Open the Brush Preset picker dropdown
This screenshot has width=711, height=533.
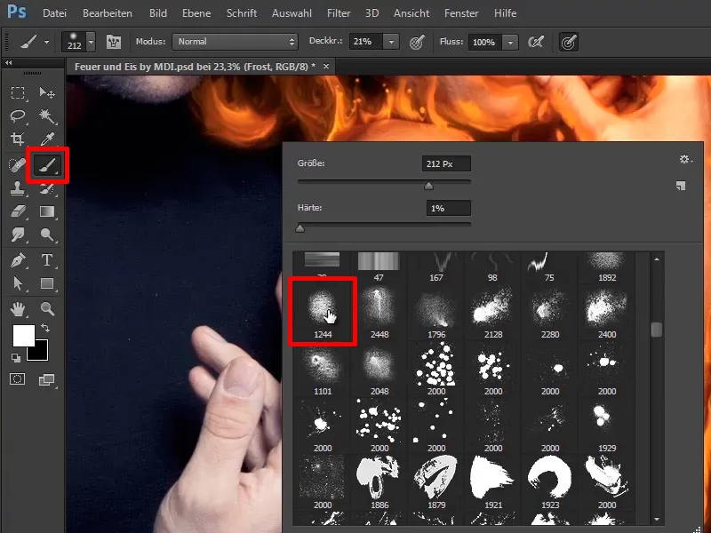(92, 42)
